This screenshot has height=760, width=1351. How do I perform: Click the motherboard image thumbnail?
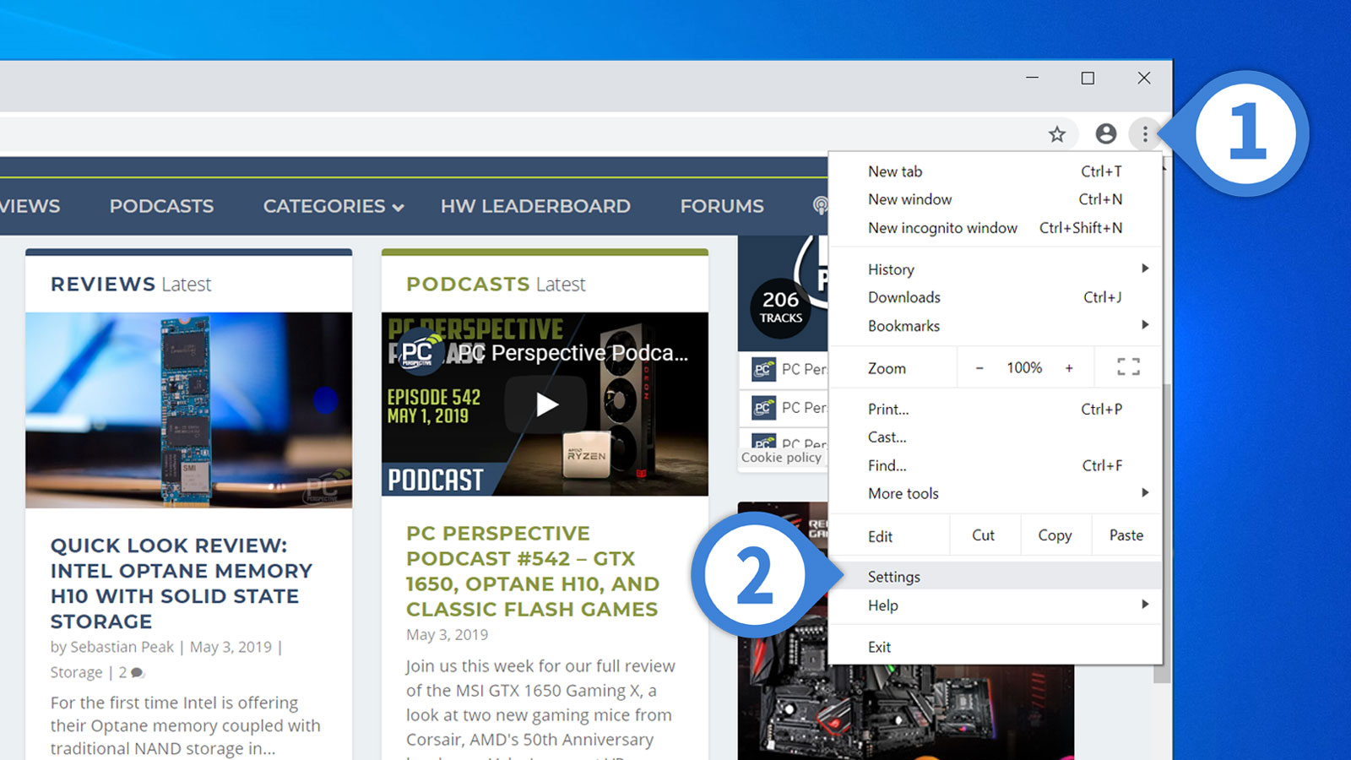[x=905, y=714]
